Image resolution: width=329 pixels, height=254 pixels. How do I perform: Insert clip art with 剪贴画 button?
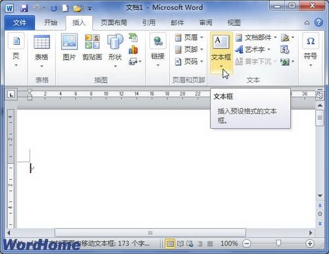tap(92, 47)
